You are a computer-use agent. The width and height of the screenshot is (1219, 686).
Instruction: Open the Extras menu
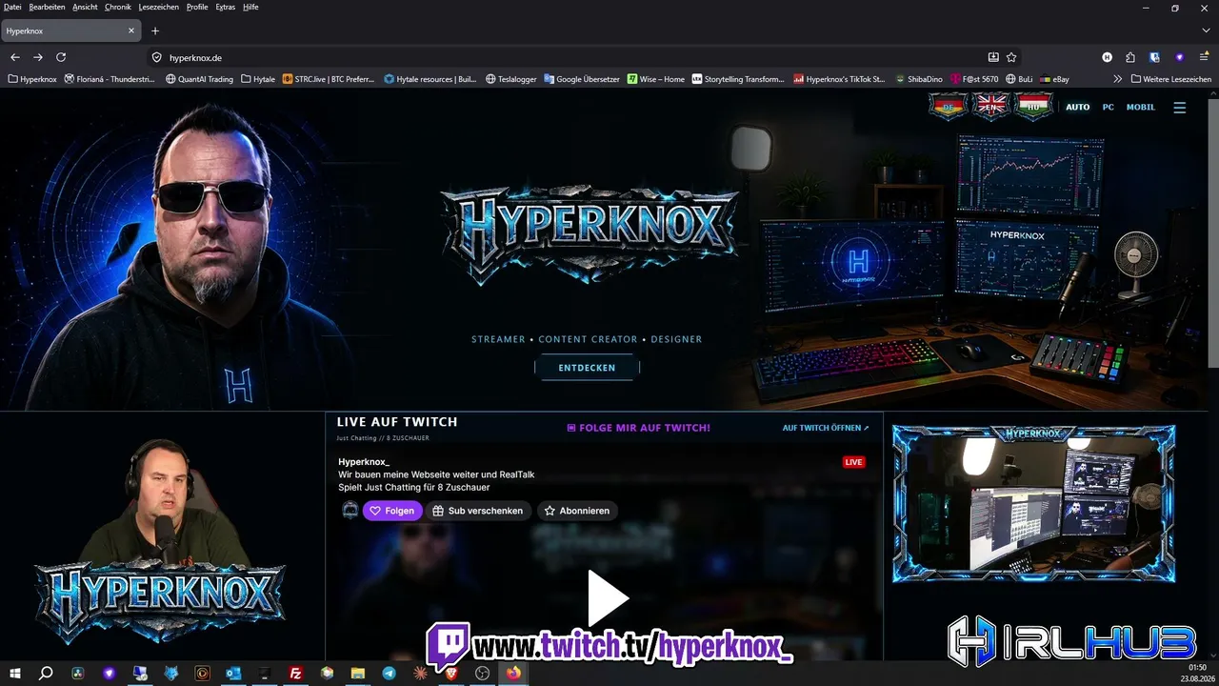pyautogui.click(x=226, y=7)
